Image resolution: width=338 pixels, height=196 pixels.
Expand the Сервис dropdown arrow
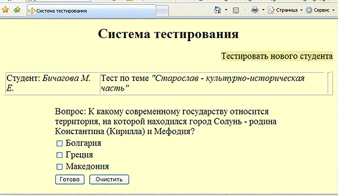pyautogui.click(x=333, y=10)
